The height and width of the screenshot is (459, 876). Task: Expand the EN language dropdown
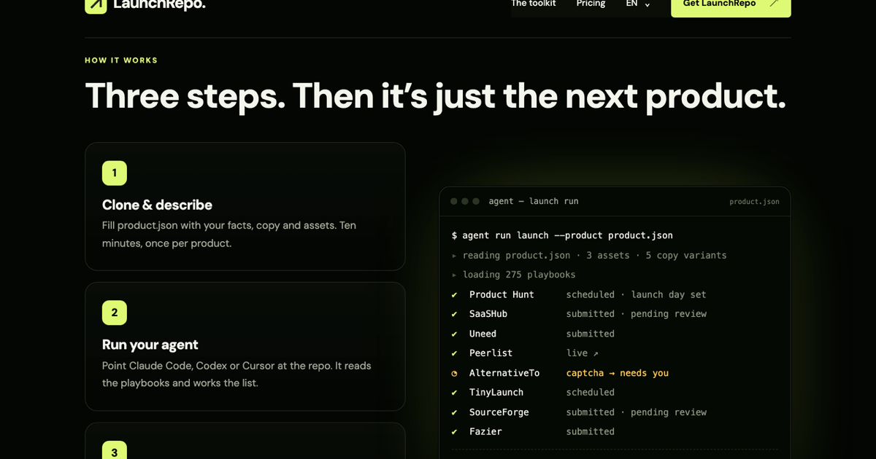(638, 4)
